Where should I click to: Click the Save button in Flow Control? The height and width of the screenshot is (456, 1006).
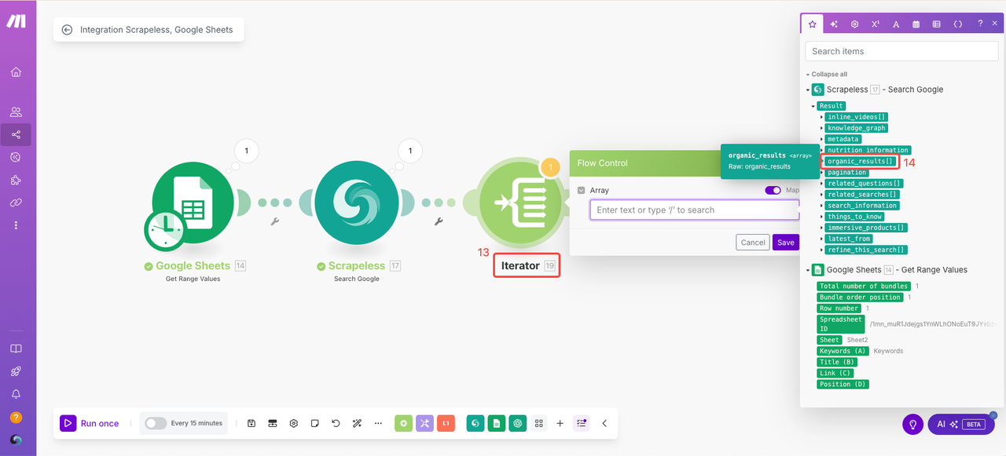785,243
